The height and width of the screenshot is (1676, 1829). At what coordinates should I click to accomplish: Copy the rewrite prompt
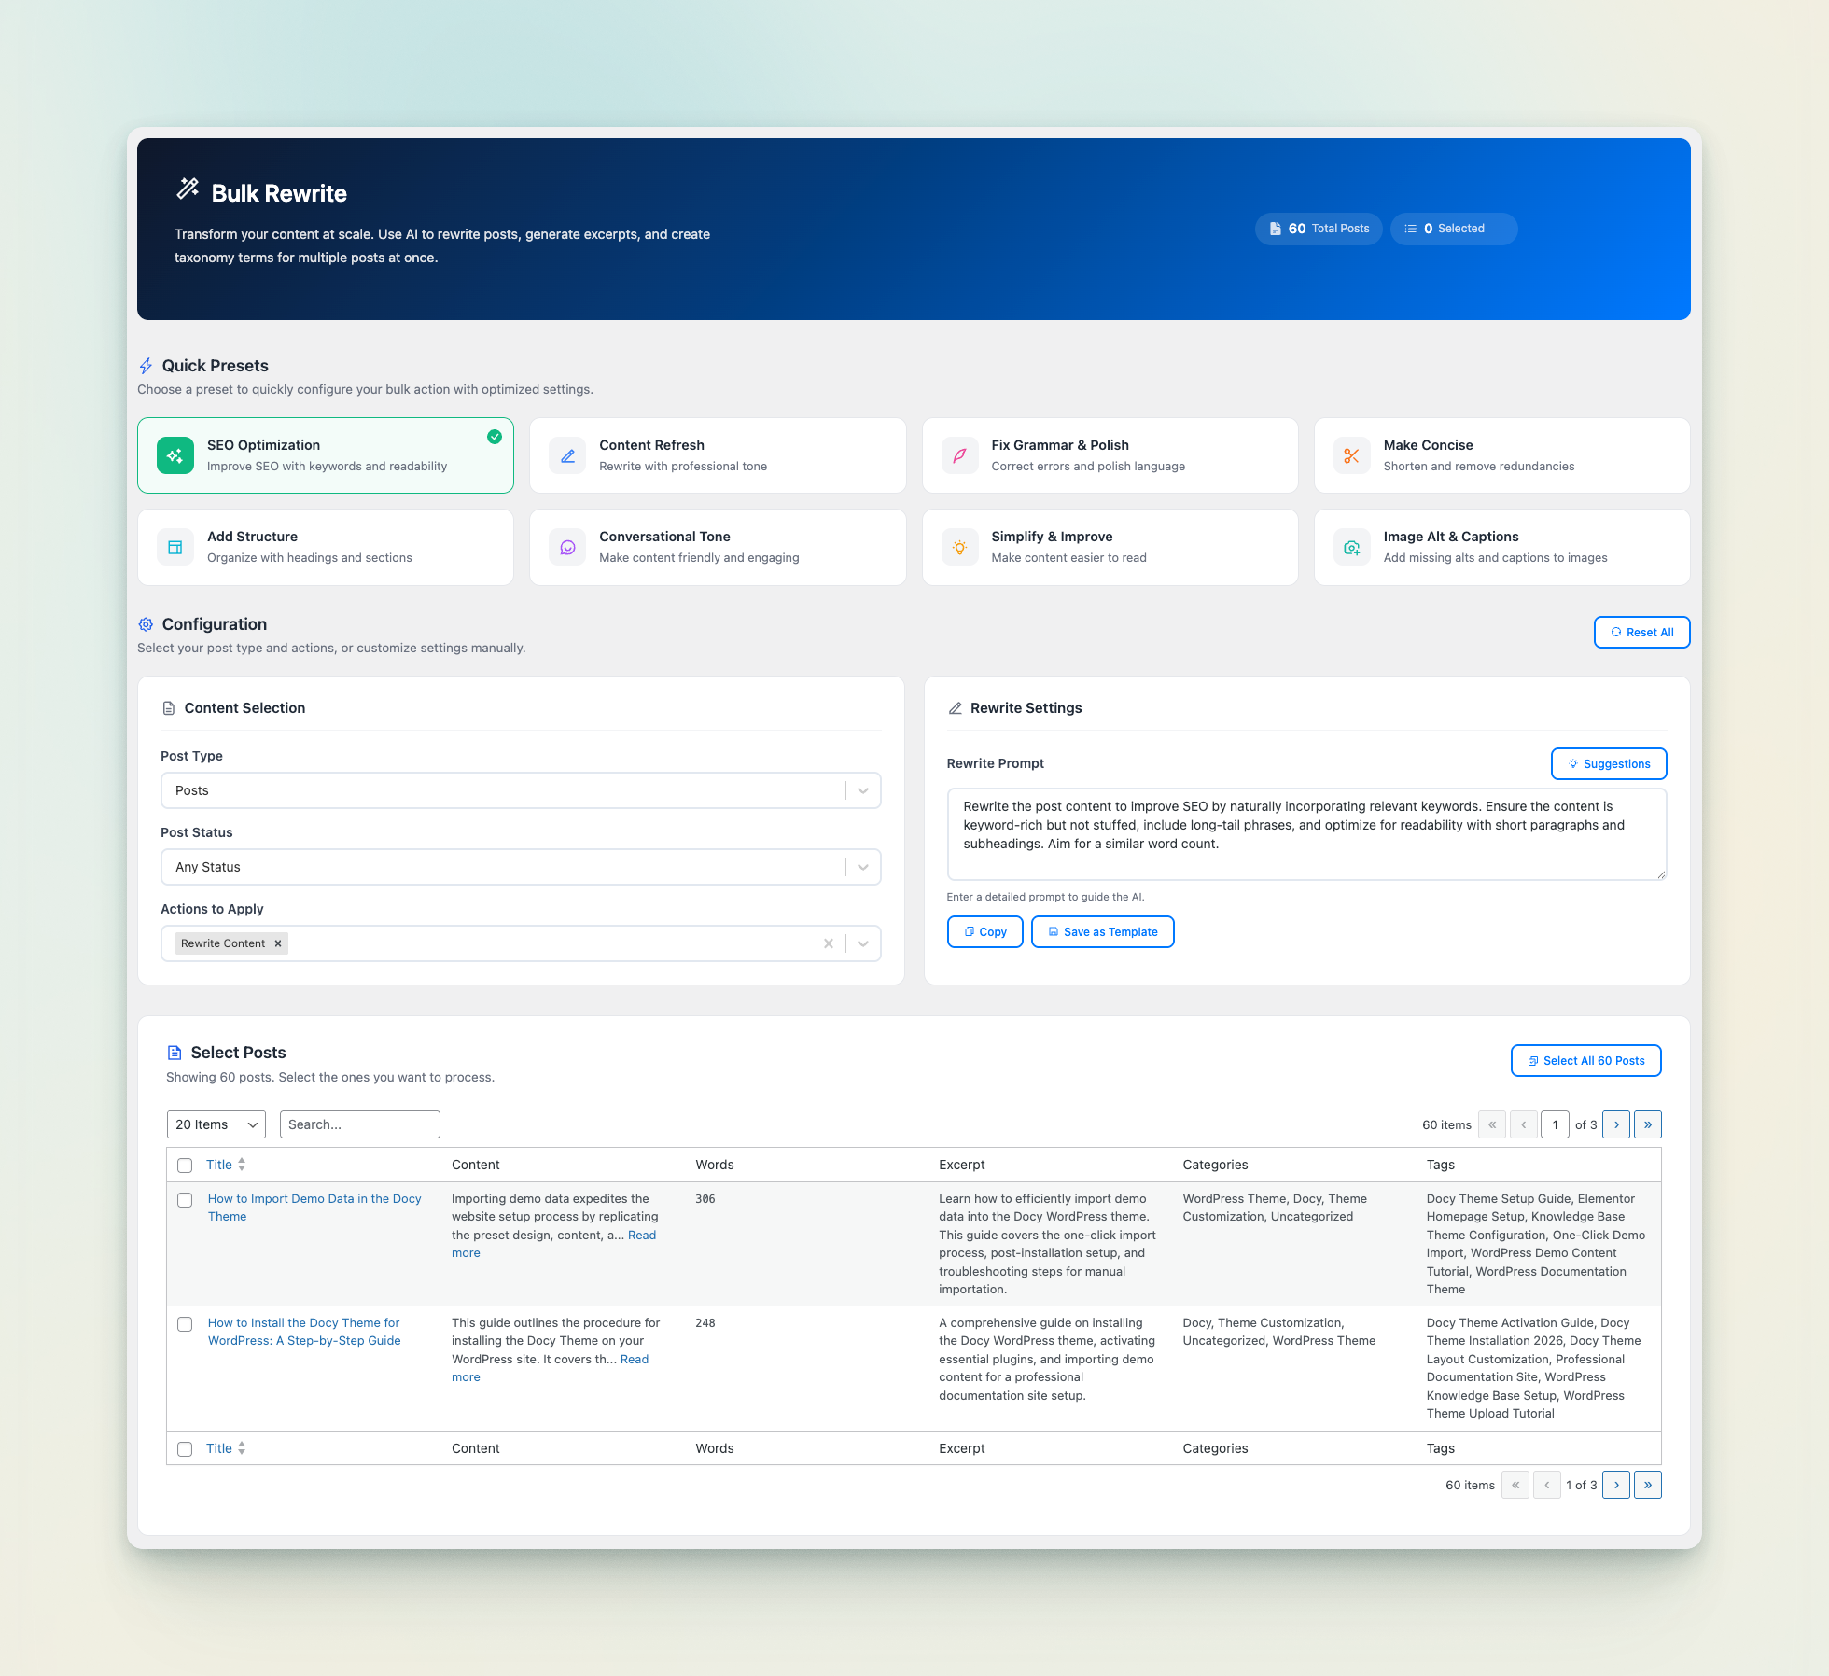[984, 931]
